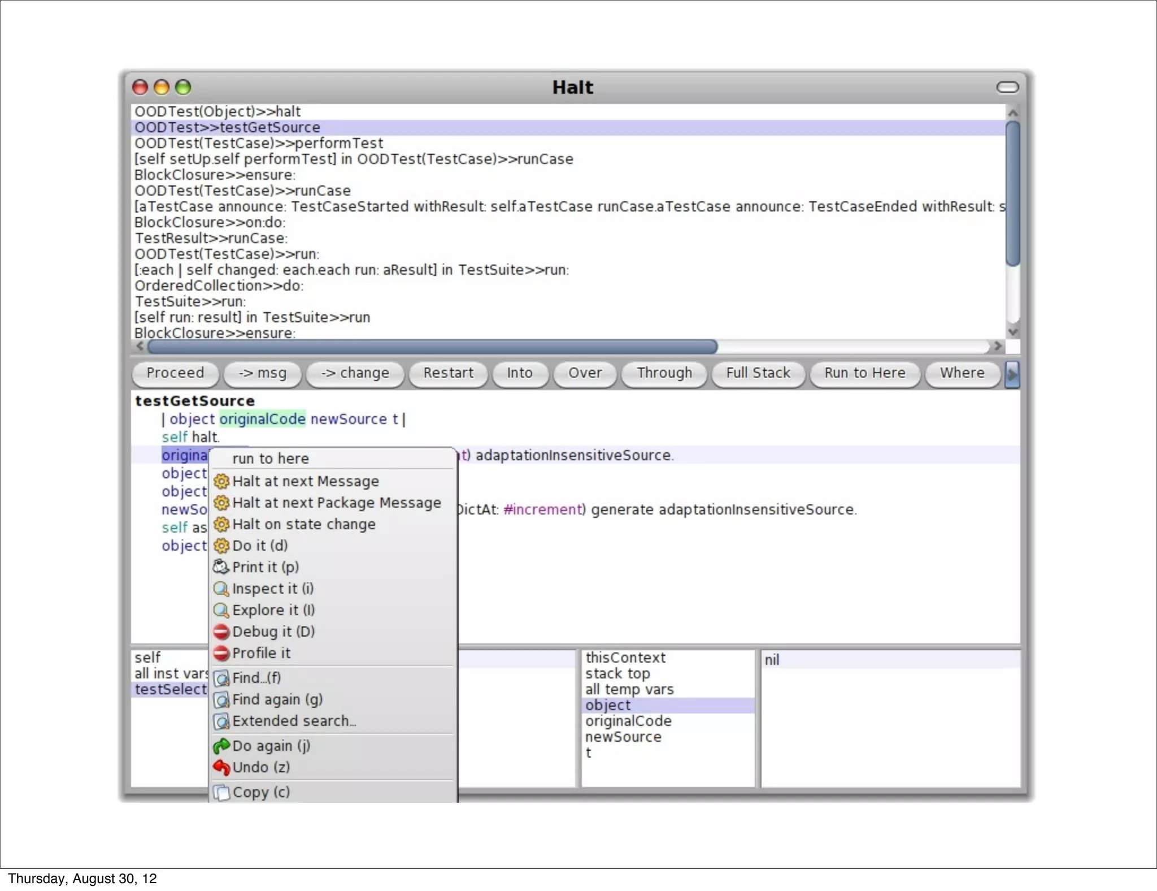Click red Undo arrow icon
Screen dimensions: 1157x891
(221, 767)
